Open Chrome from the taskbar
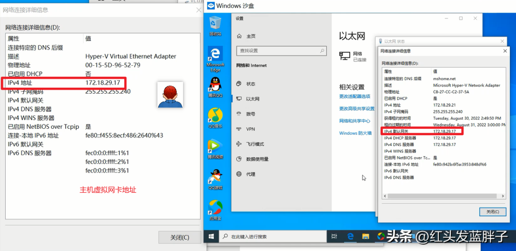The height and width of the screenshot is (251, 516). [x=381, y=236]
